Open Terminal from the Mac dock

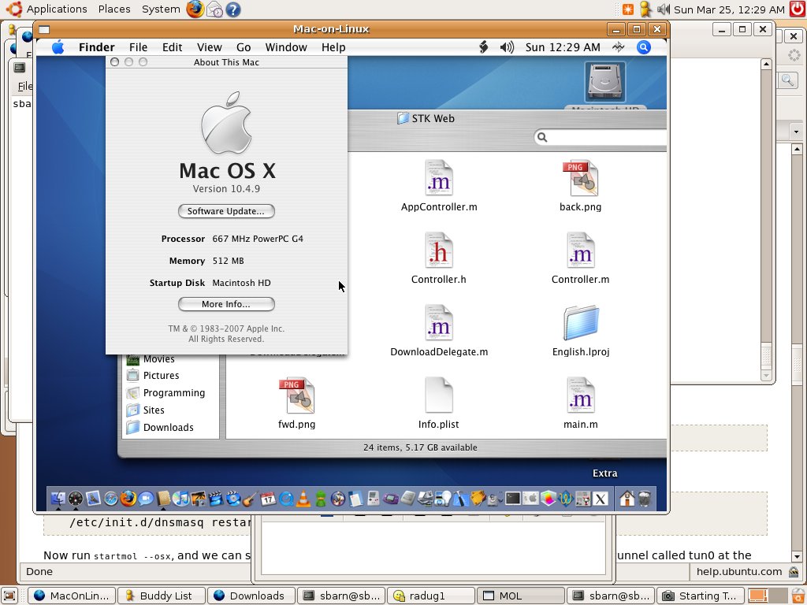513,499
